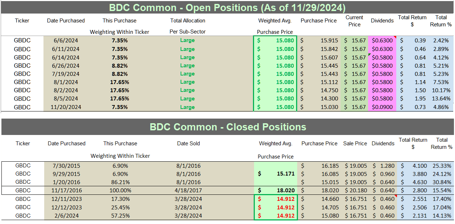Select the 7/19/2024 date purchased cell
Screen dimensions: 455x224
[x=66, y=74]
